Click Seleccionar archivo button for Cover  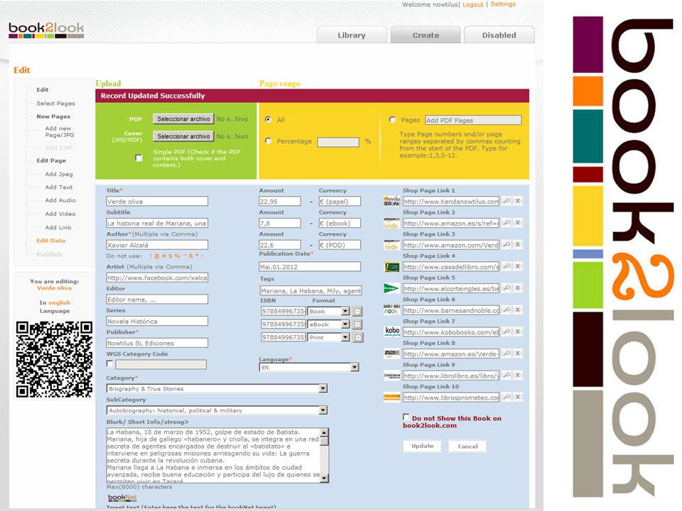183,136
